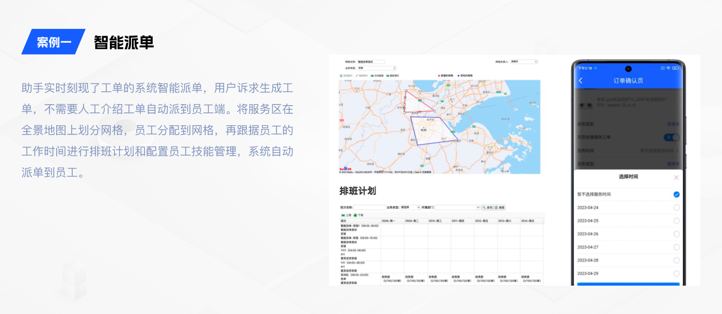Click the Wi-Fi icon in phone status bar
This screenshot has height=314, width=722.
668,68
